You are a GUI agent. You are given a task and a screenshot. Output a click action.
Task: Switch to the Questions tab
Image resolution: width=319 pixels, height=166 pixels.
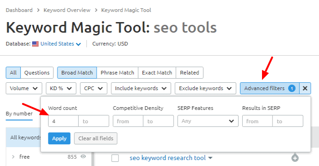(x=37, y=73)
